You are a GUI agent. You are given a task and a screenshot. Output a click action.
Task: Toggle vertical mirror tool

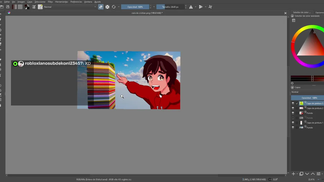201,7
